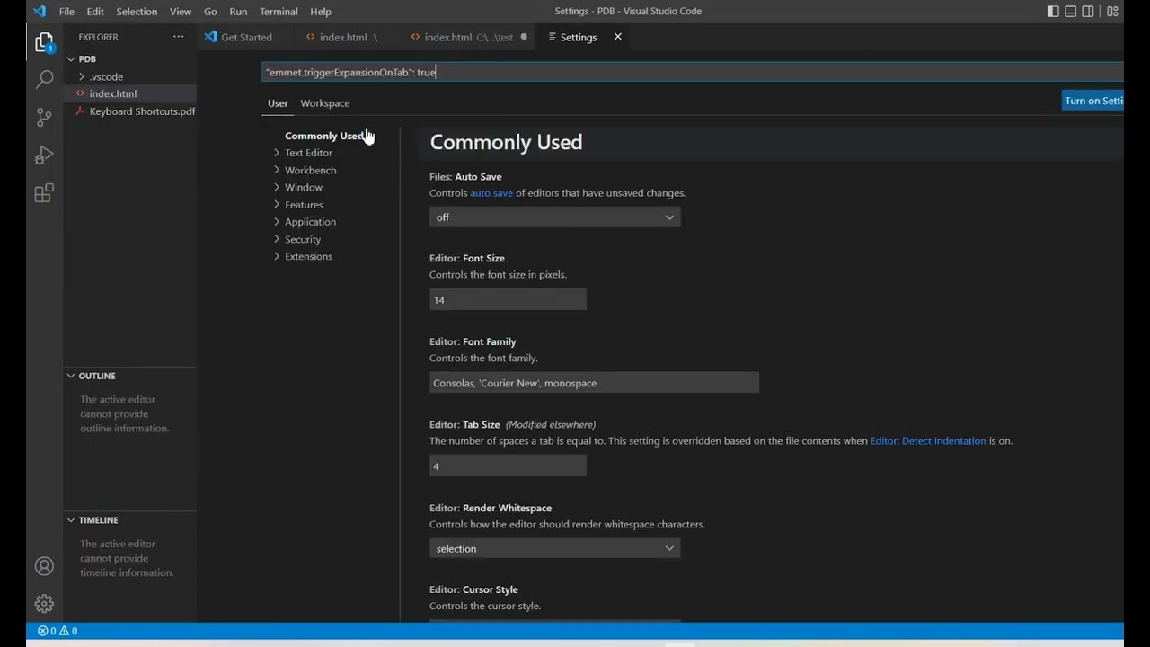This screenshot has height=647, width=1150.
Task: Open the File menu
Action: pyautogui.click(x=66, y=12)
